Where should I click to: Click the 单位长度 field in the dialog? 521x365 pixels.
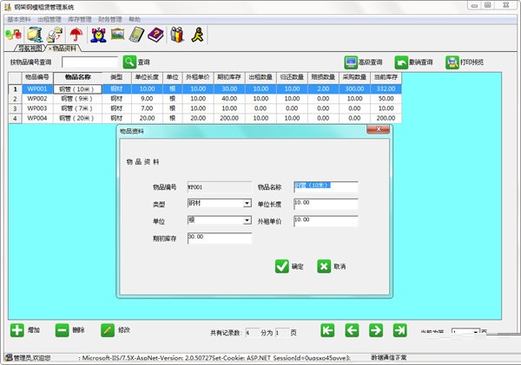coord(326,204)
